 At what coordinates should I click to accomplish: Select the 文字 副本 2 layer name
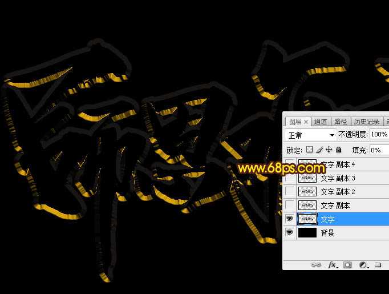[338, 192]
